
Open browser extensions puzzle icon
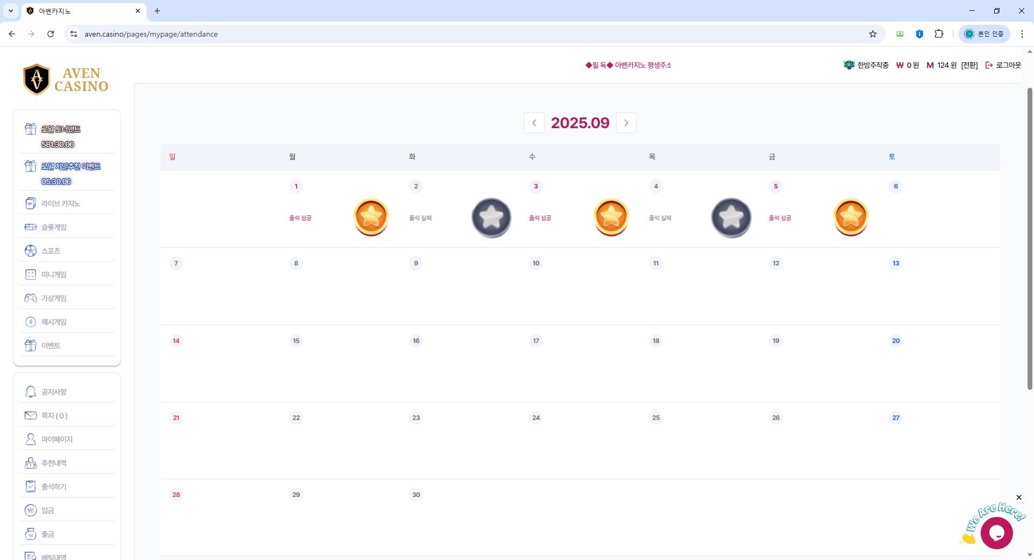pyautogui.click(x=939, y=34)
